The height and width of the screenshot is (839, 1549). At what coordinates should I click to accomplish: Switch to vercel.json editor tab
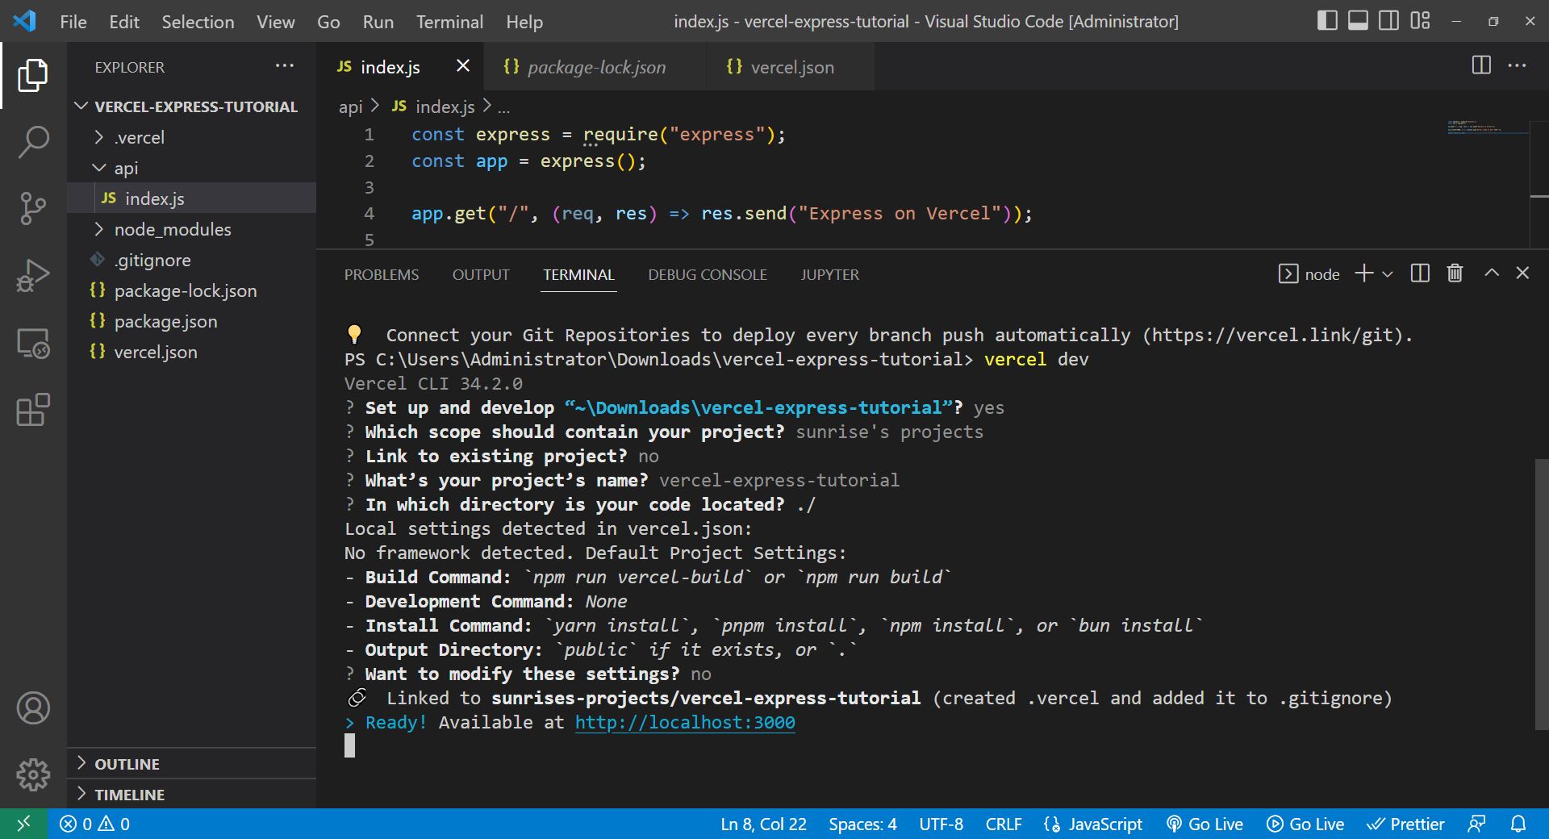pos(791,67)
